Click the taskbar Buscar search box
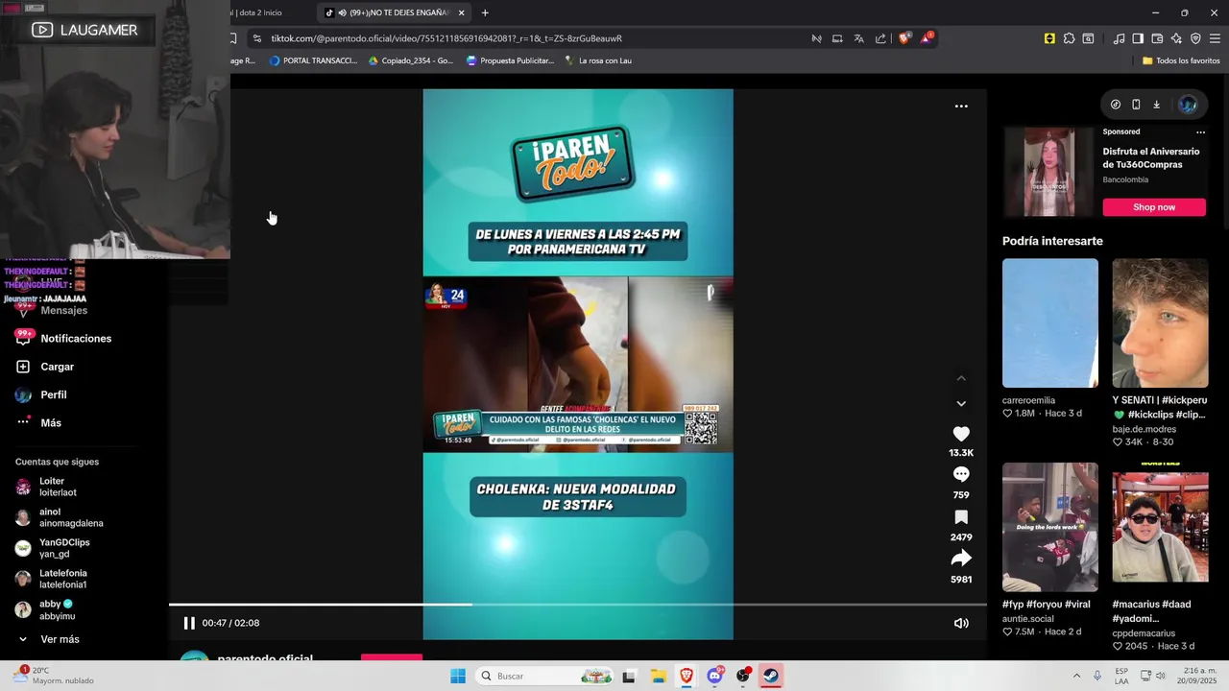This screenshot has width=1229, height=691. [545, 676]
